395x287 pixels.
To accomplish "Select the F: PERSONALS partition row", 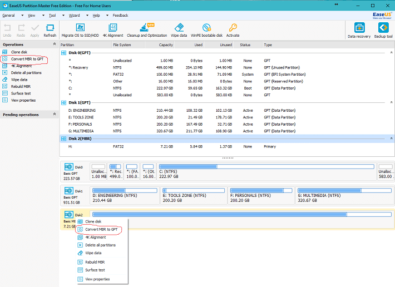I will click(x=227, y=125).
